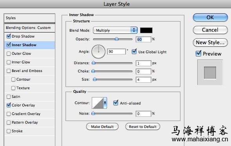Screen dimensions: 231x146
Task: Click the layer style preview thumbnail
Action: point(210,72)
